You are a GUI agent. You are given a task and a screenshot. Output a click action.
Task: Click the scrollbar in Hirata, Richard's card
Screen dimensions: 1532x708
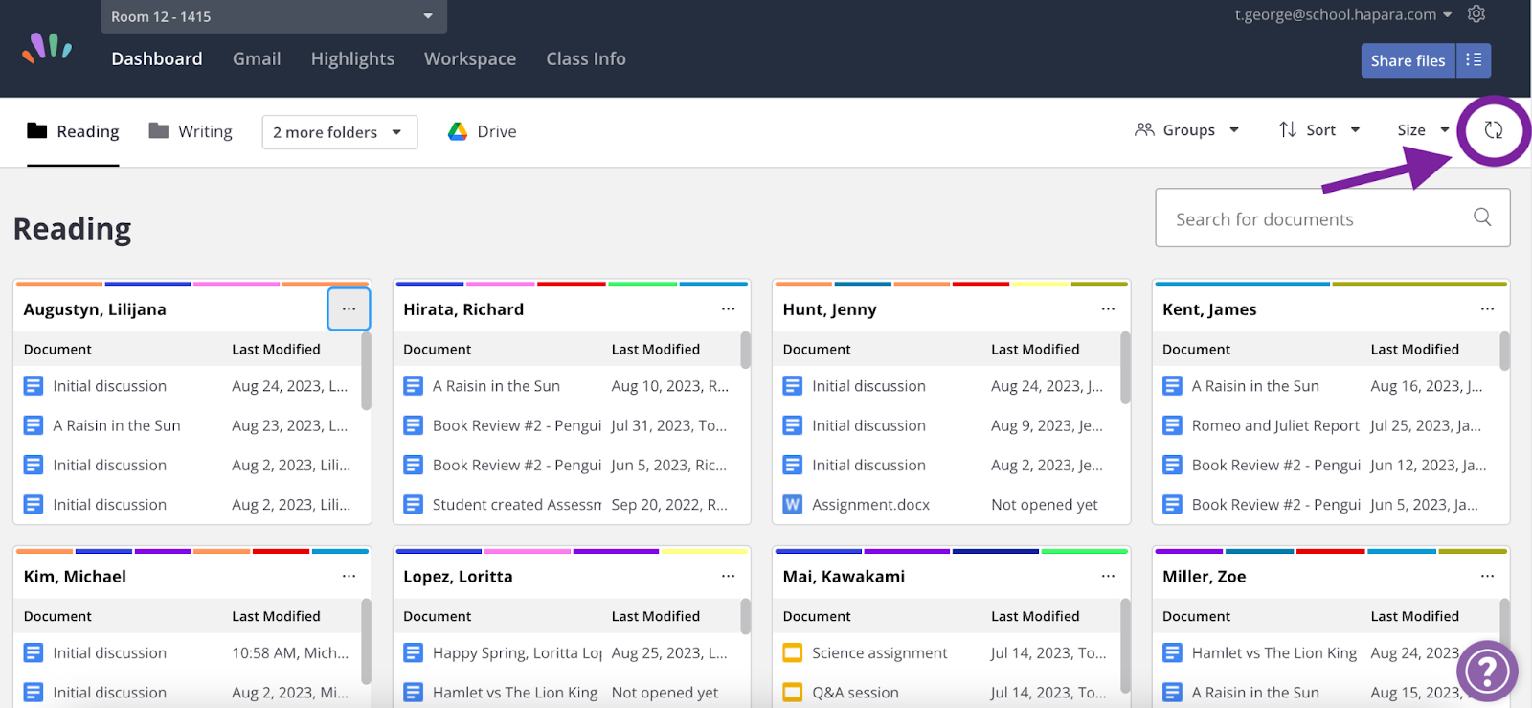[x=745, y=350]
